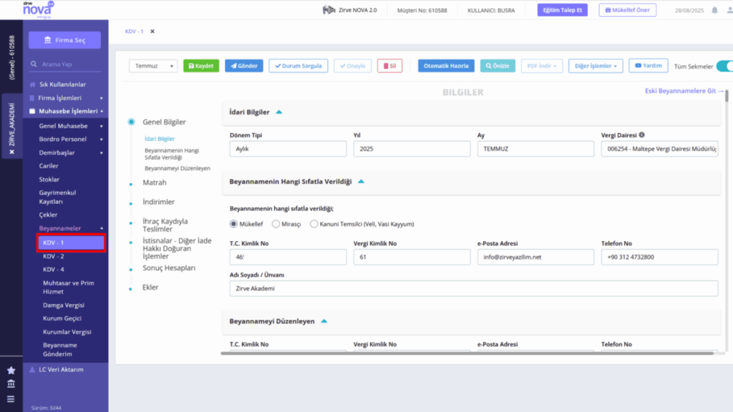Open Cariler menu item

tap(49, 166)
